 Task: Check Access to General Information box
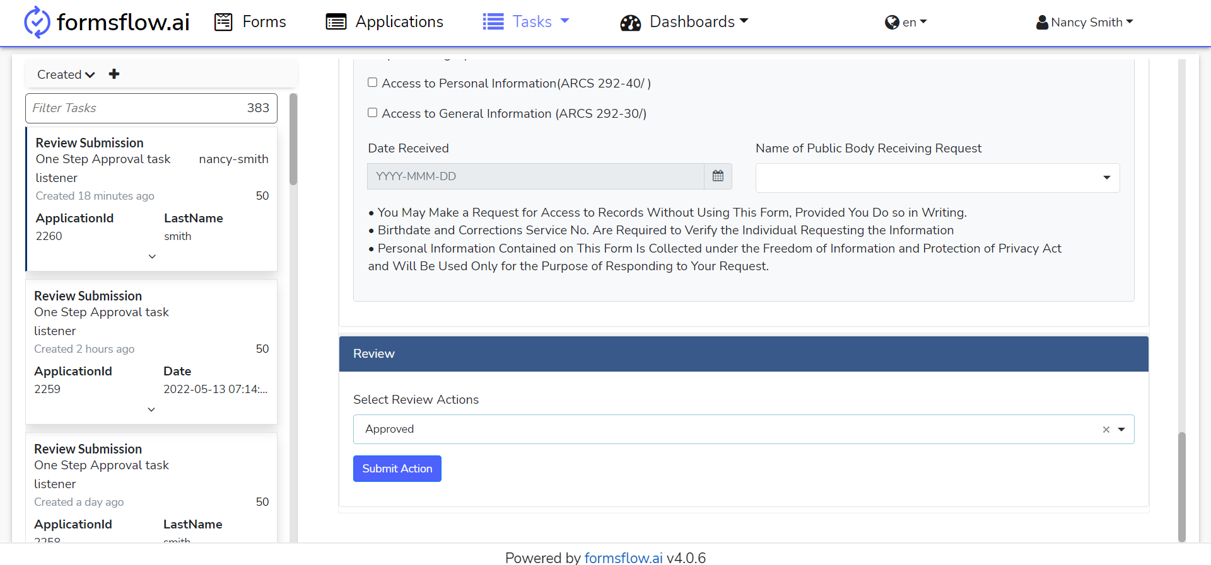coord(373,113)
